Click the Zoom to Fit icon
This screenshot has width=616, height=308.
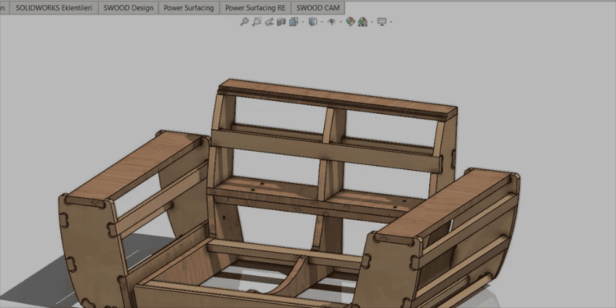click(245, 22)
